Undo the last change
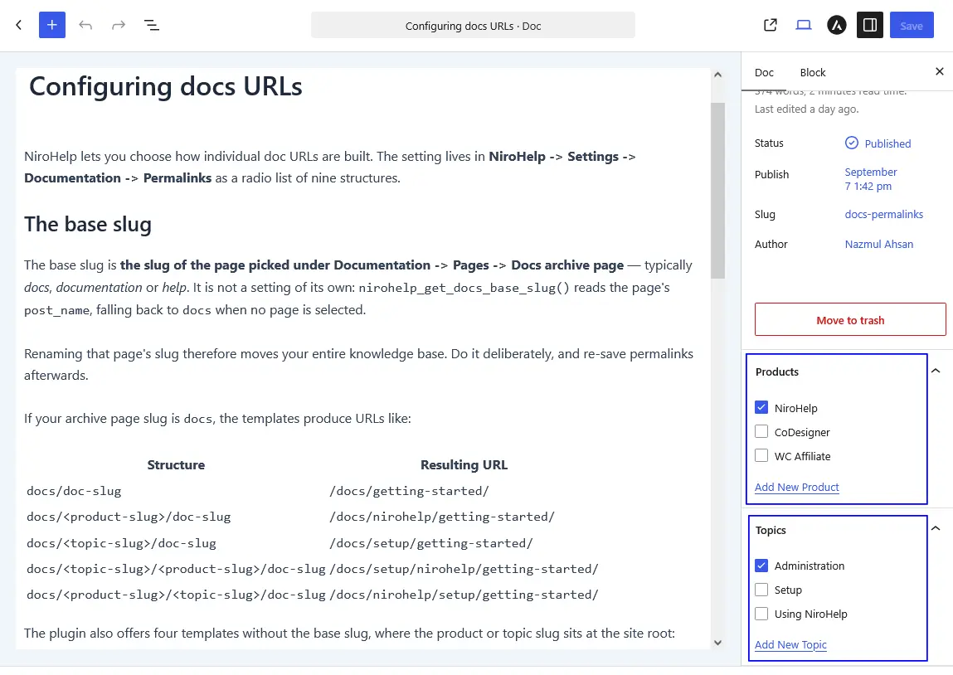The image size is (953, 675). pyautogui.click(x=85, y=25)
